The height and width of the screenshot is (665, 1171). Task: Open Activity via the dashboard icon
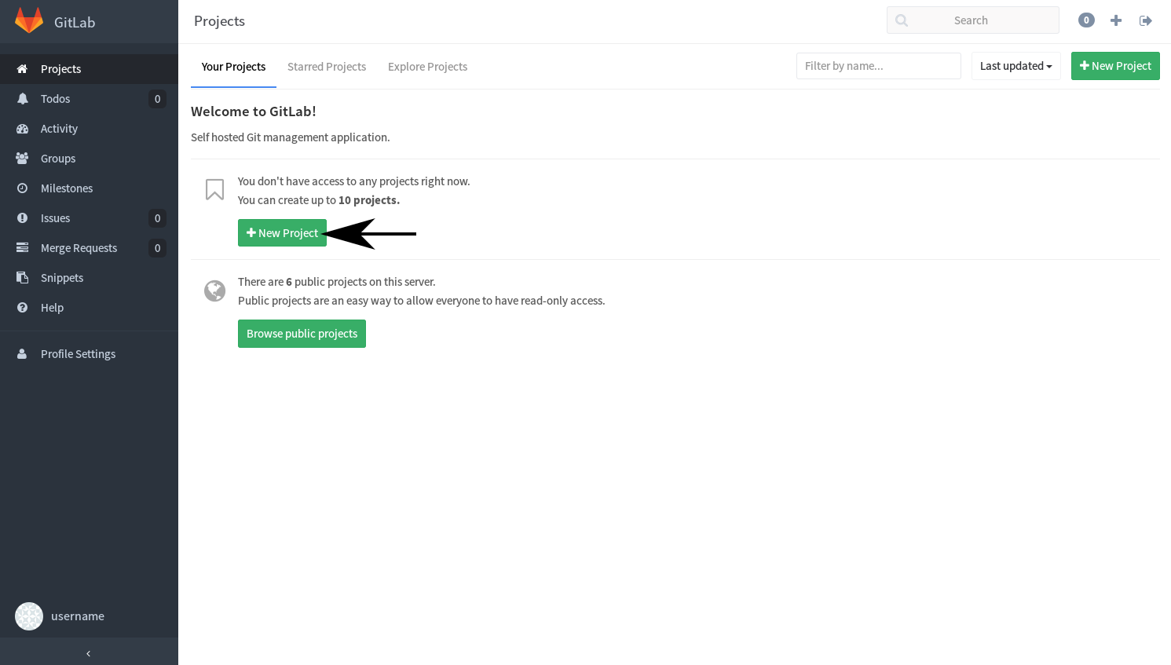[x=22, y=129]
